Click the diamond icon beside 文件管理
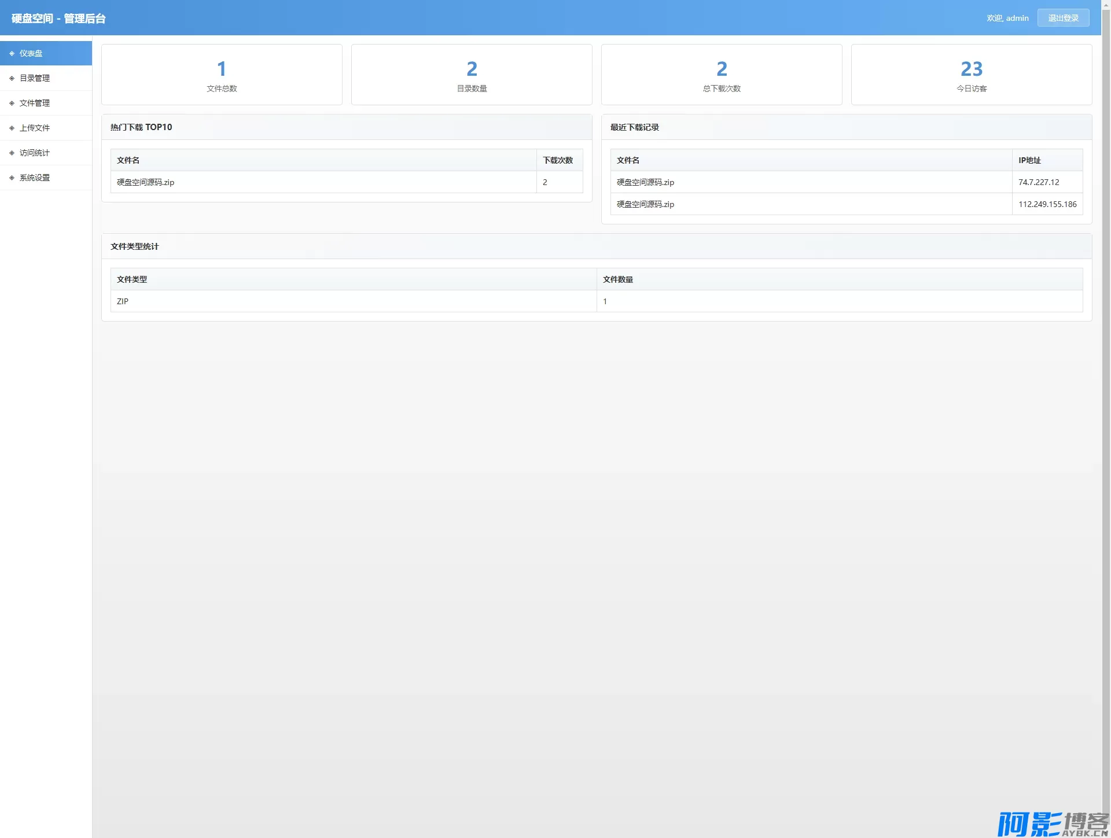The image size is (1111, 838). [12, 103]
